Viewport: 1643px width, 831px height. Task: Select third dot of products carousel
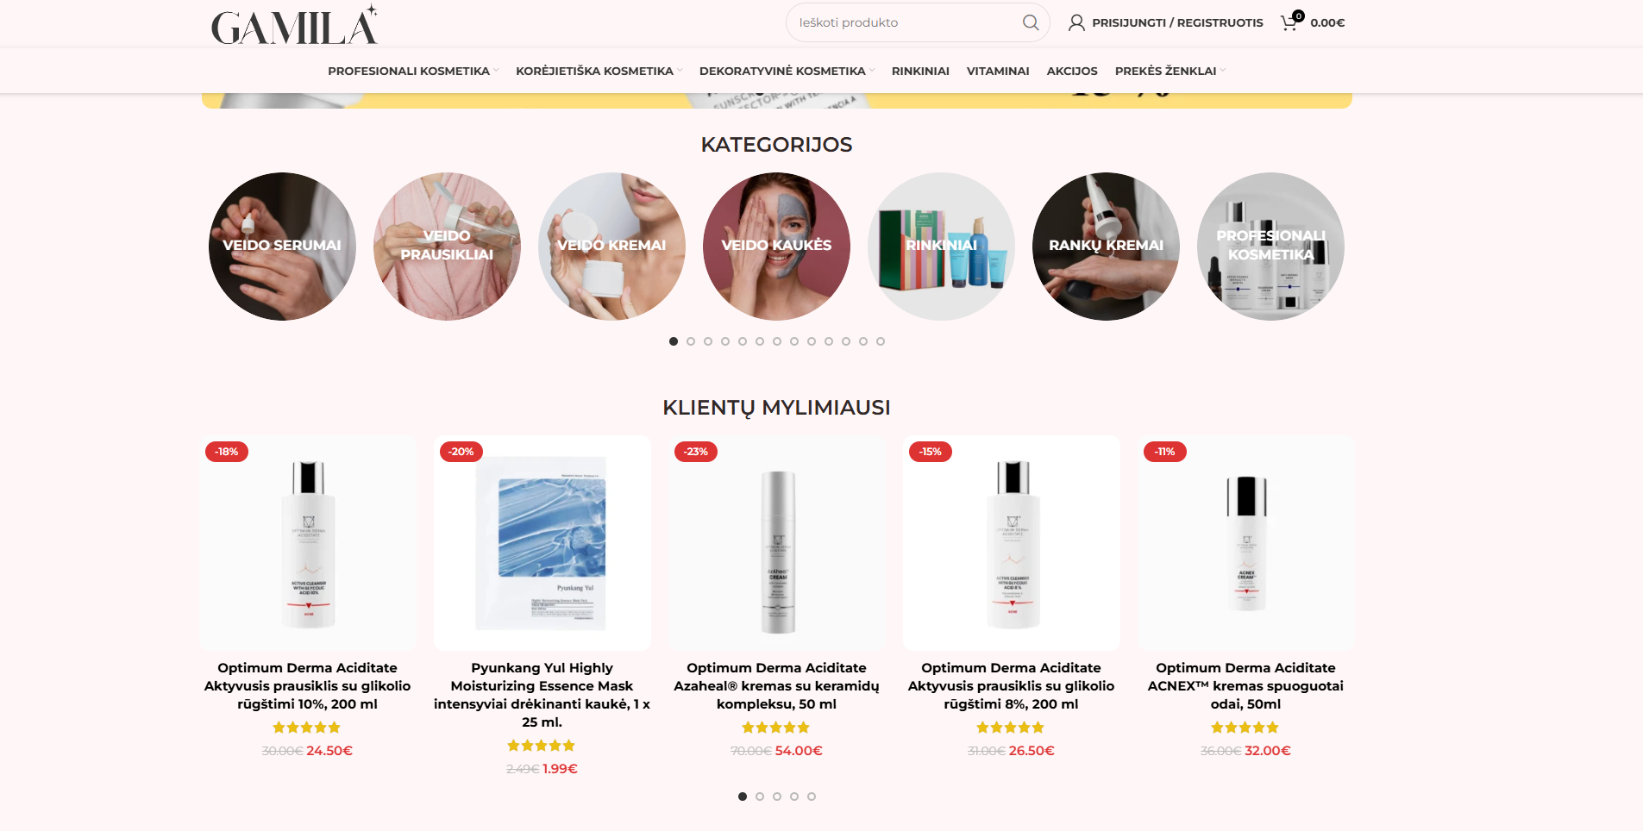777,797
